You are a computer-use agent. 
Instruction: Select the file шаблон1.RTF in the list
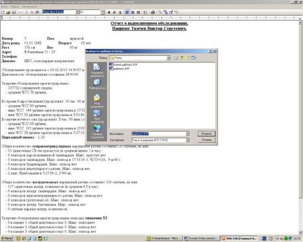[119, 69]
